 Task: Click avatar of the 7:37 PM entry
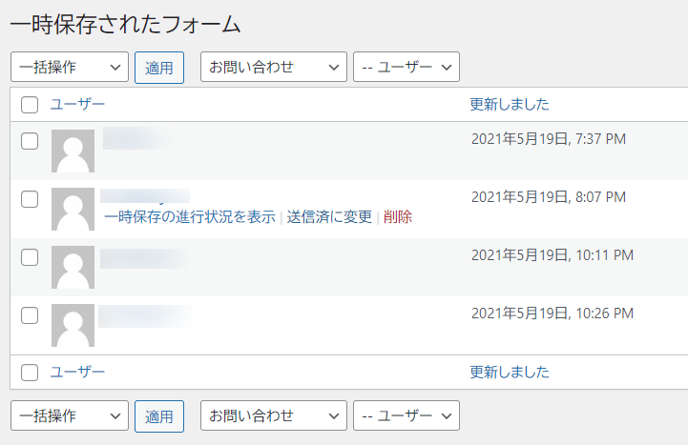[73, 152]
